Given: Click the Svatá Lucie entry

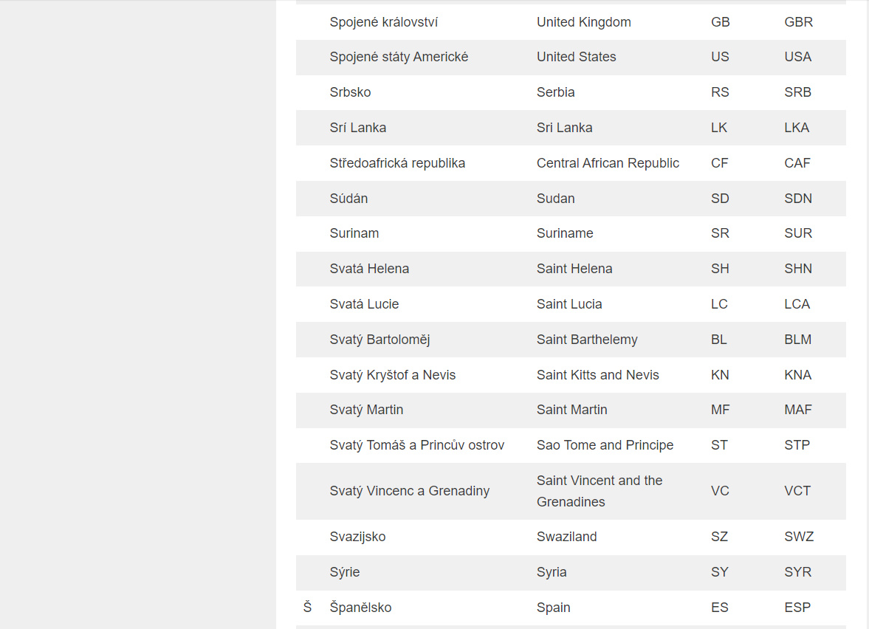Looking at the screenshot, I should click(364, 304).
